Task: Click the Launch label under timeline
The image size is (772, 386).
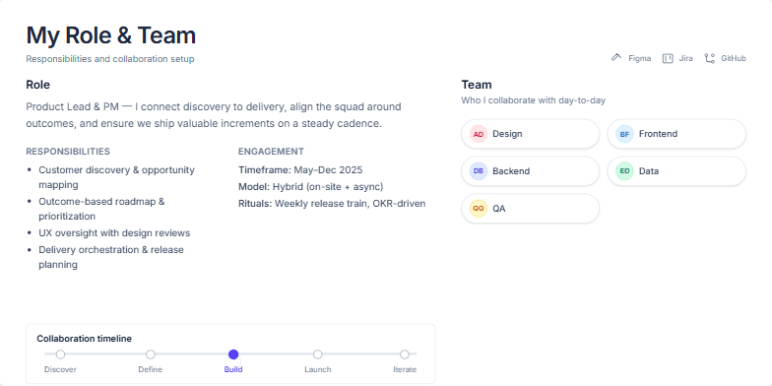Action: pyautogui.click(x=317, y=370)
